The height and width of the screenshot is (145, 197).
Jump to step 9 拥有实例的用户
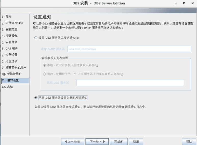pos(14,68)
